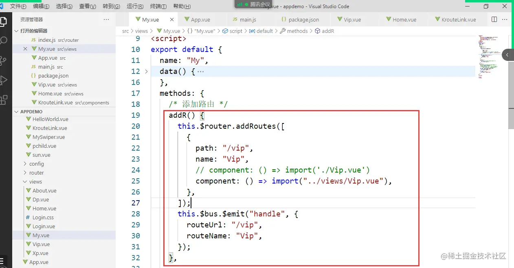Open the Search activity bar icon
The width and height of the screenshot is (514, 268).
coord(4,41)
